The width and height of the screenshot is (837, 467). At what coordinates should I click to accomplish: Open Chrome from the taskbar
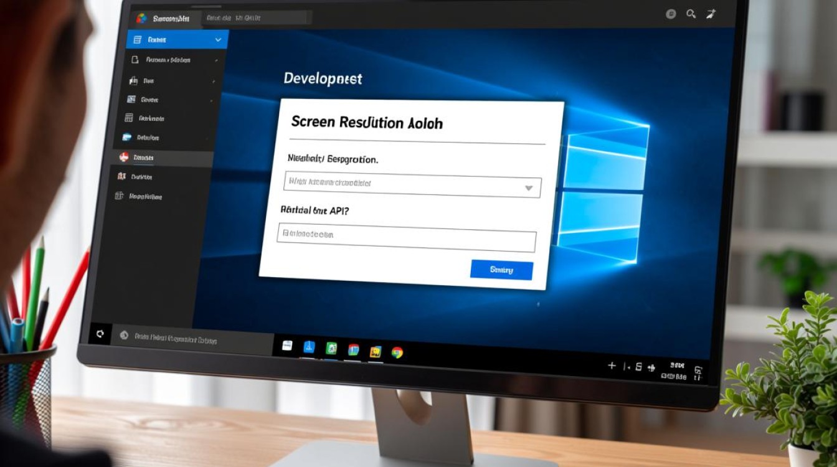tap(397, 352)
